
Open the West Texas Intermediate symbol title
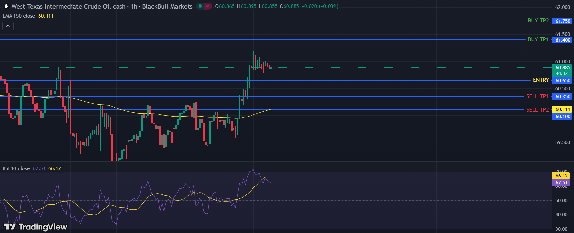[68, 6]
